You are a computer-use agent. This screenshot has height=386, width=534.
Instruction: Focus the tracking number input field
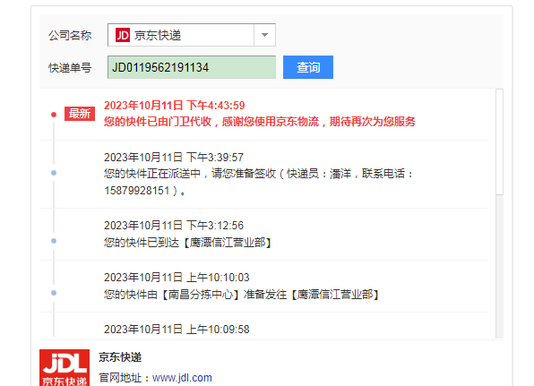pos(192,67)
